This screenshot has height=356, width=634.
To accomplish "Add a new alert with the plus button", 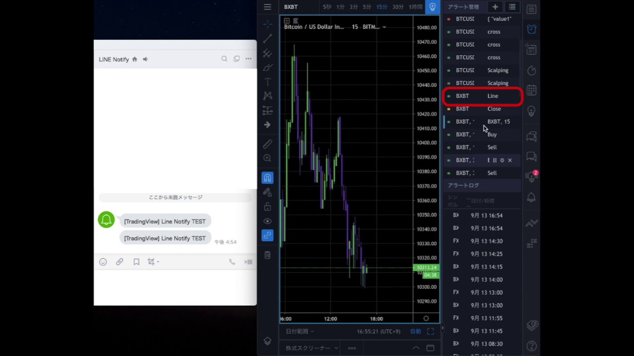I will [495, 7].
